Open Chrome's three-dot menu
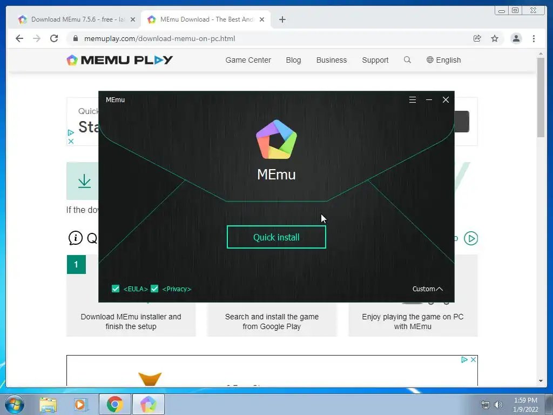The width and height of the screenshot is (553, 415). (x=534, y=38)
